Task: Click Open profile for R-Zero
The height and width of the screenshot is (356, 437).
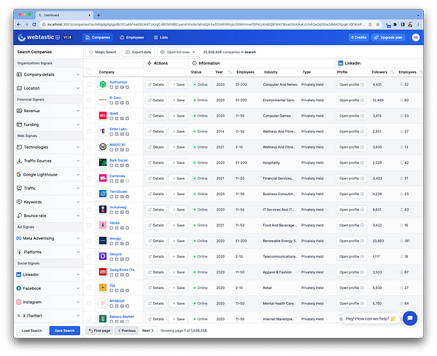Action: [x=352, y=100]
